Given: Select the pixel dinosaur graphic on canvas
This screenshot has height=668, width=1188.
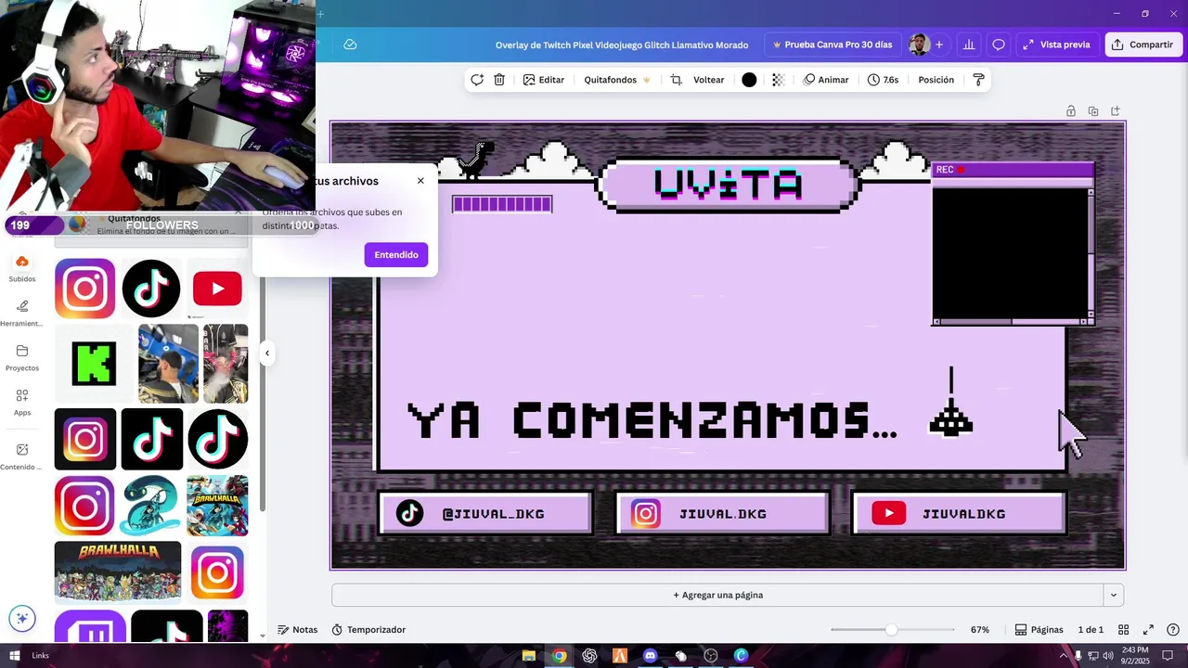Looking at the screenshot, I should pyautogui.click(x=476, y=160).
